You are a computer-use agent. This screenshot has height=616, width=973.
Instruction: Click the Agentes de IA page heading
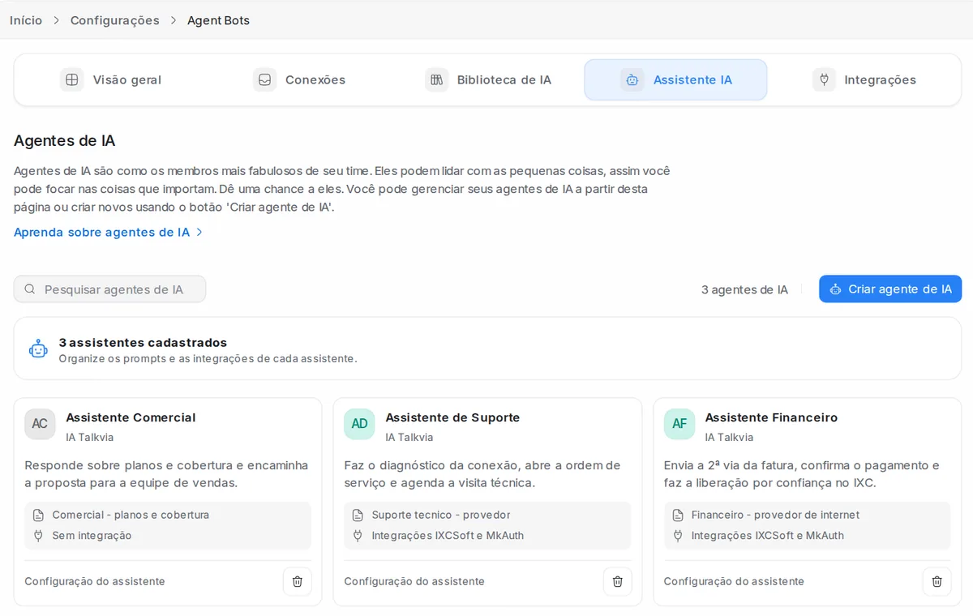point(64,140)
